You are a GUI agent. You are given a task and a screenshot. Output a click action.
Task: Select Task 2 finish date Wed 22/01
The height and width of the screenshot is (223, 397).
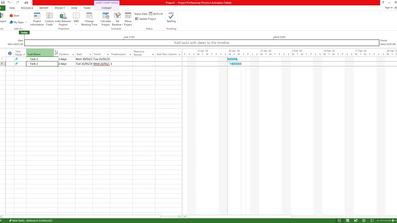click(x=101, y=64)
